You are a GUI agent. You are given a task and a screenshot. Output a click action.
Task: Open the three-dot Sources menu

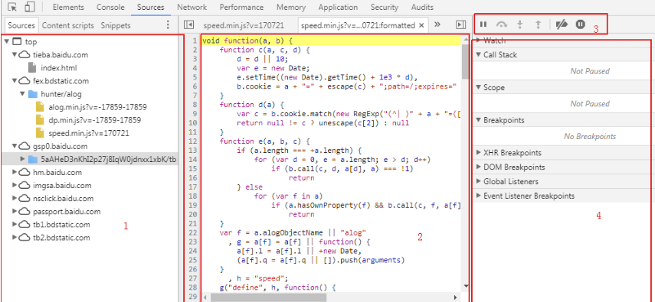tap(168, 25)
